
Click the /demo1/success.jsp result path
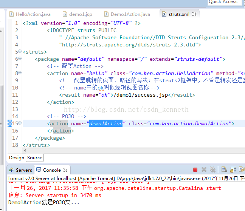coord(141,95)
